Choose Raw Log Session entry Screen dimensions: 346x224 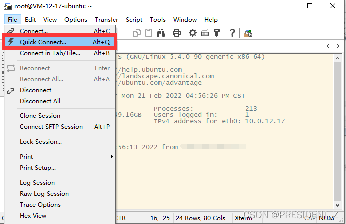[x=60, y=194]
